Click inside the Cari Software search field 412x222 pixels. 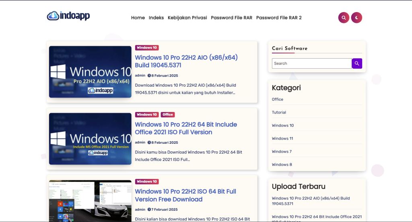(x=311, y=63)
